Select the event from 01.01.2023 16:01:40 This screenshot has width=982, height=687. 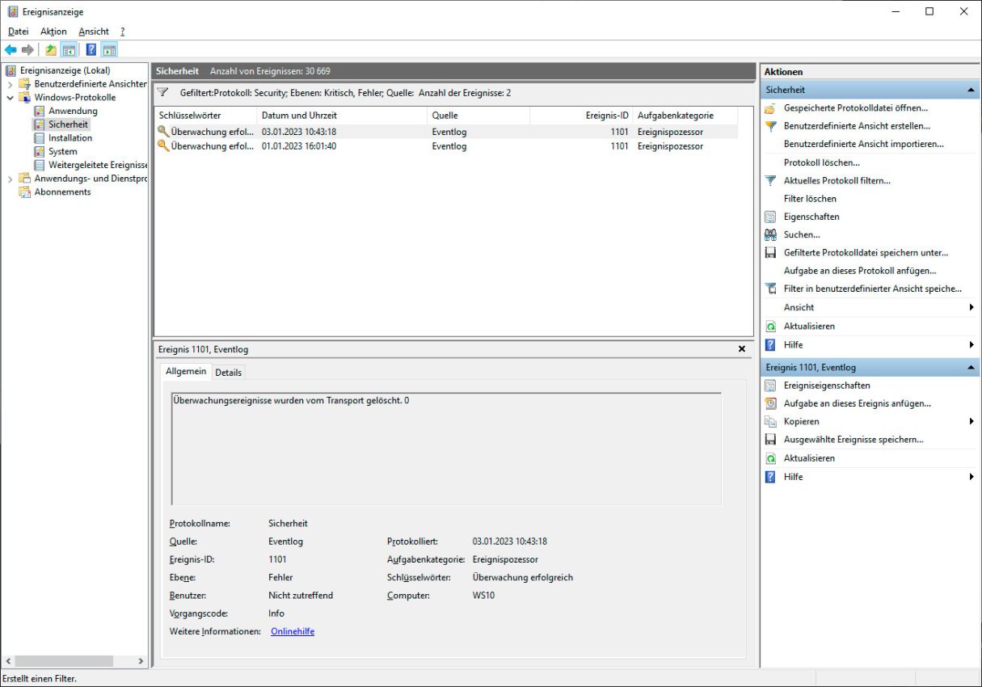pyautogui.click(x=299, y=146)
